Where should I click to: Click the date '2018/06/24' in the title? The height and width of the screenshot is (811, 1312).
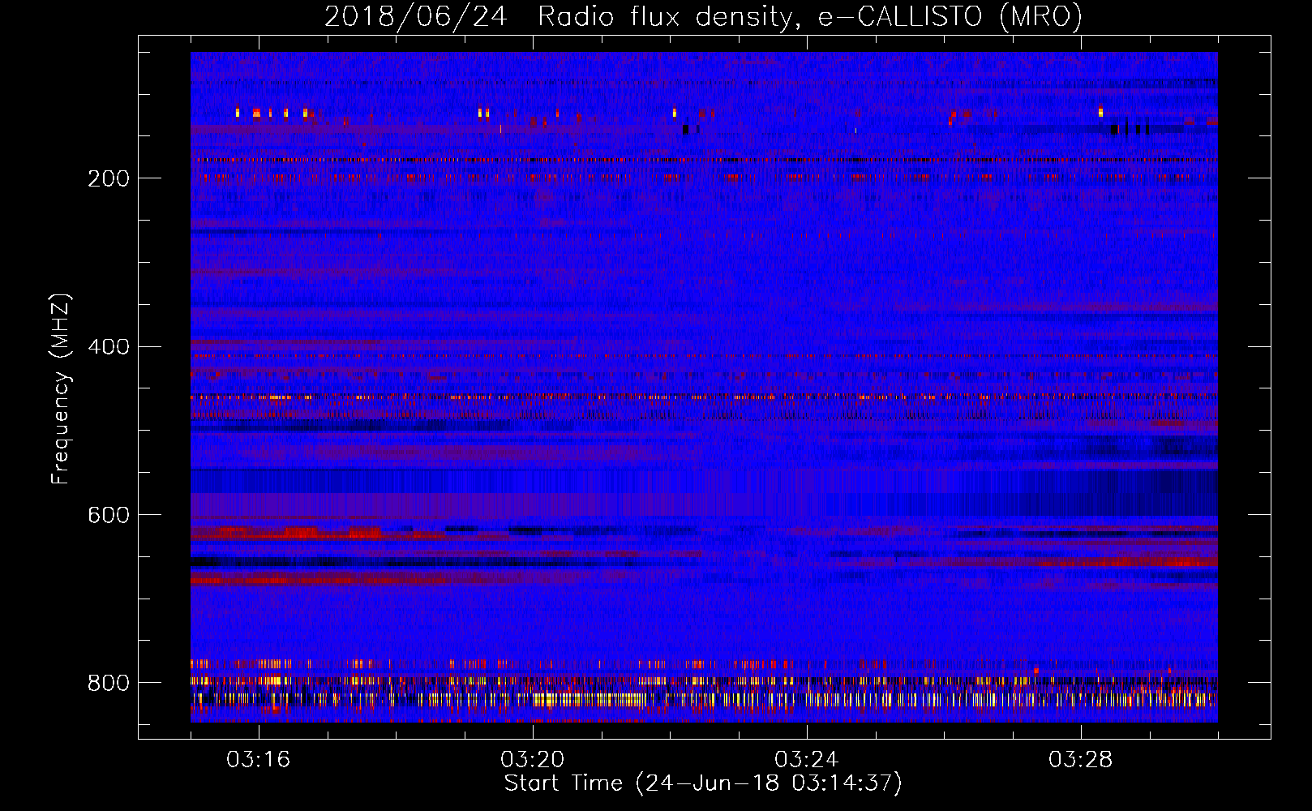click(416, 17)
